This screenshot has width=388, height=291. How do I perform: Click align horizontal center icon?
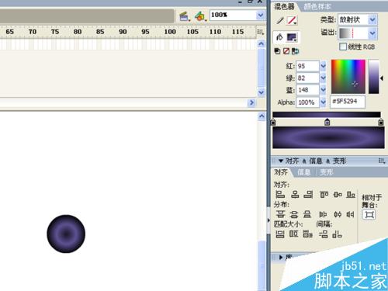tap(295, 194)
